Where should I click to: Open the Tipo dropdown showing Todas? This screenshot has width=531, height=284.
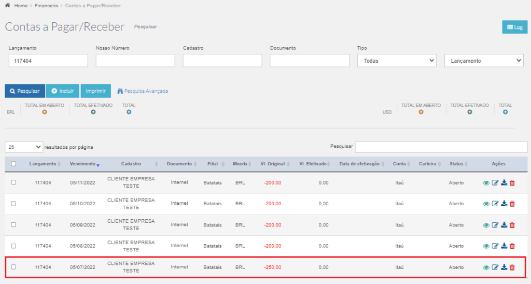pos(397,61)
